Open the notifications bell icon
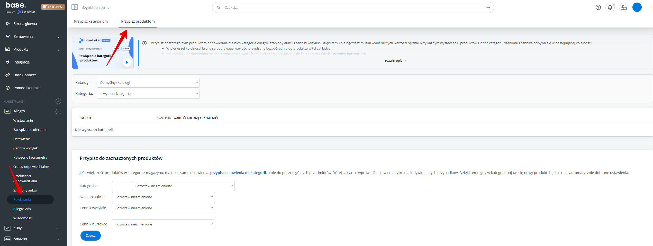Viewport: 653px width, 246px height. click(x=610, y=7)
